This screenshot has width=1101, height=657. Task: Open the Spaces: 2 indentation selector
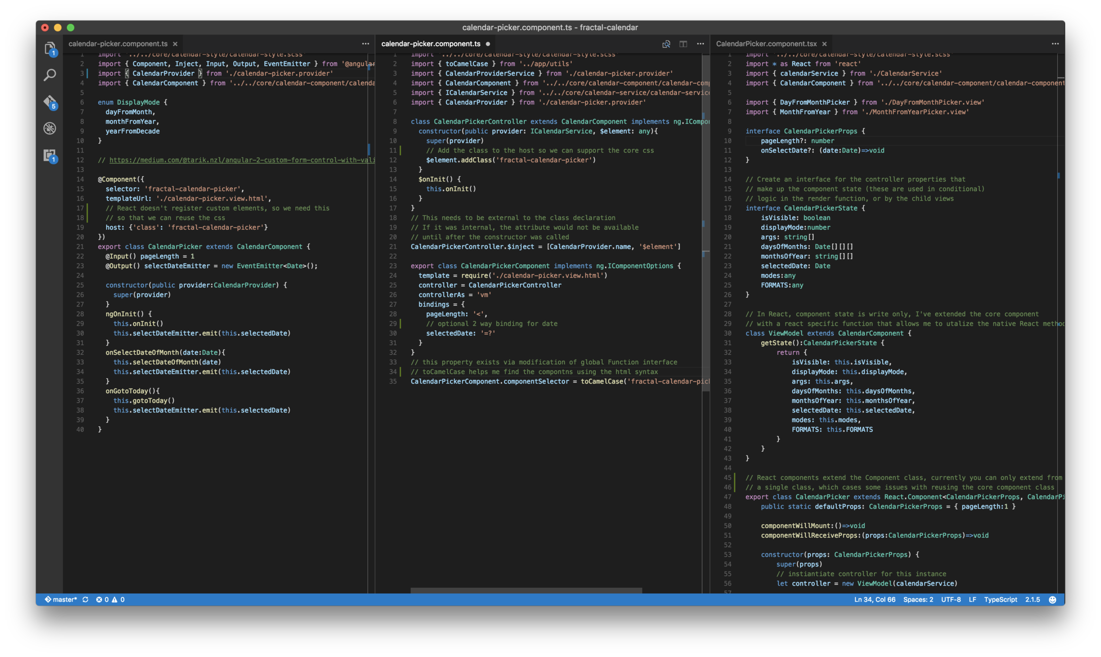[x=918, y=600]
